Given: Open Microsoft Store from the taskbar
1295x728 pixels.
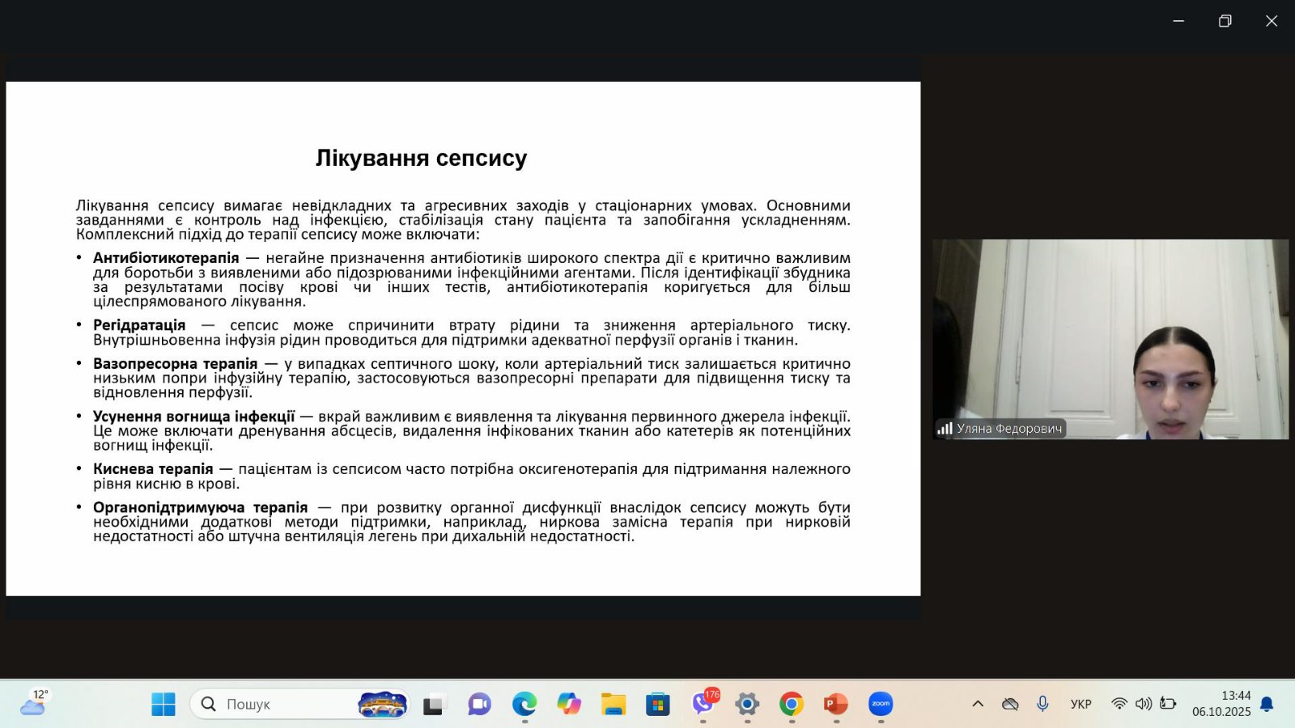Looking at the screenshot, I should pyautogui.click(x=658, y=704).
